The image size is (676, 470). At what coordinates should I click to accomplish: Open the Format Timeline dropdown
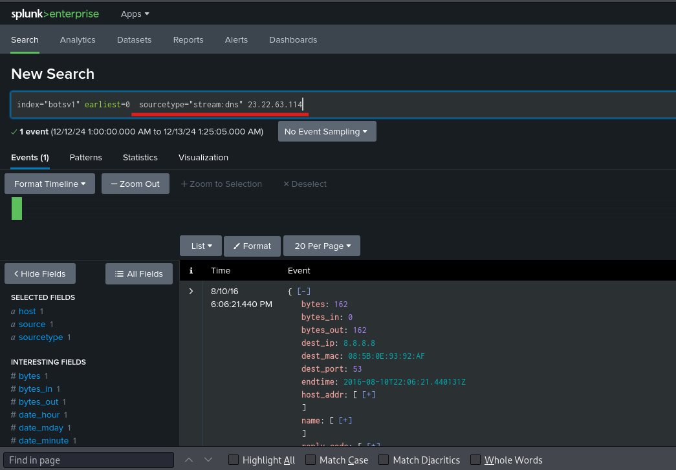[50, 184]
